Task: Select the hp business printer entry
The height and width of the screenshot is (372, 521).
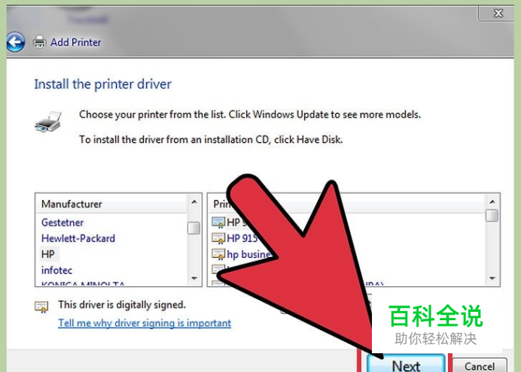Action: (248, 254)
